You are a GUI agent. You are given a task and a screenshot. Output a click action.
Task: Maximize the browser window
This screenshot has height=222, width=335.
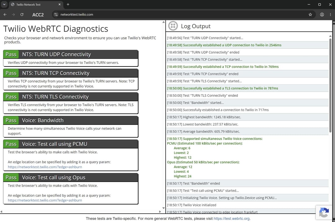point(319,4)
